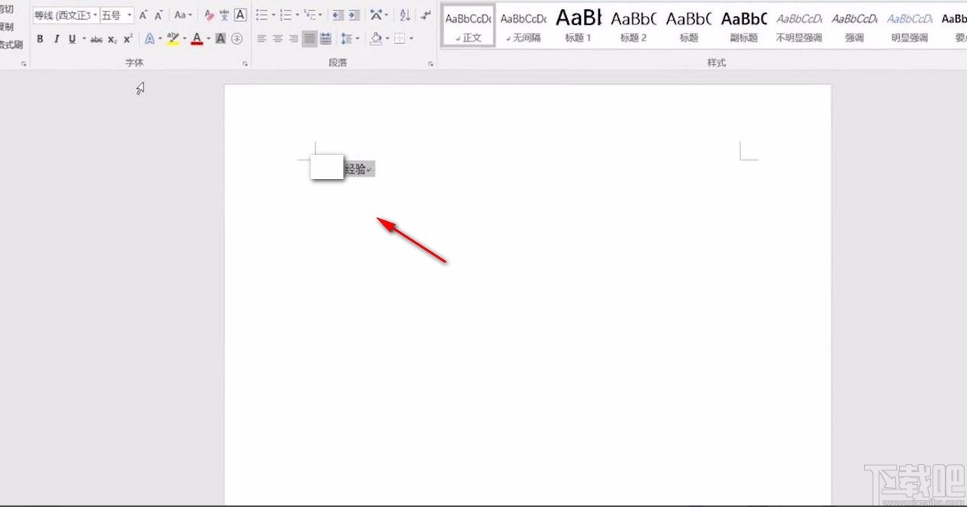Select the strikethrough icon
Screen dimensions: 967x507
coord(96,38)
